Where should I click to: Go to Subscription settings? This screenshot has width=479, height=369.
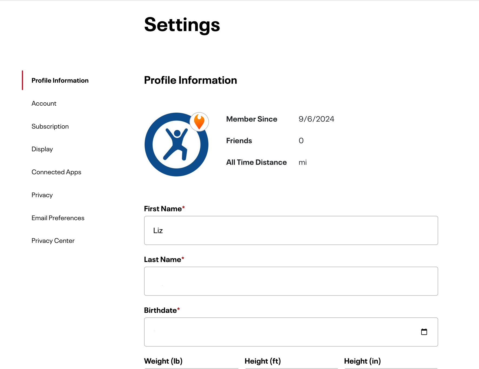(x=50, y=126)
